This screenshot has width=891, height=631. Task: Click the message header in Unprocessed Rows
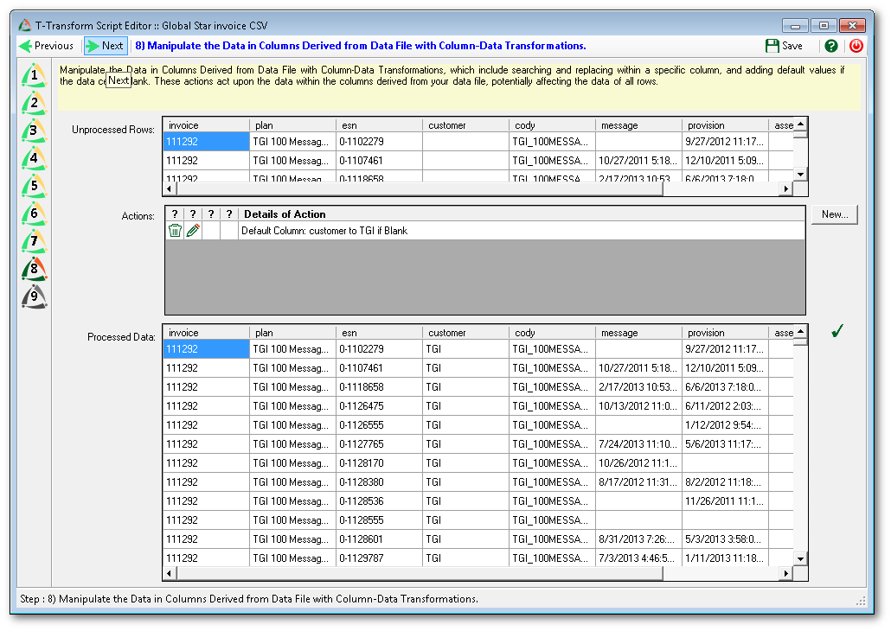[638, 125]
